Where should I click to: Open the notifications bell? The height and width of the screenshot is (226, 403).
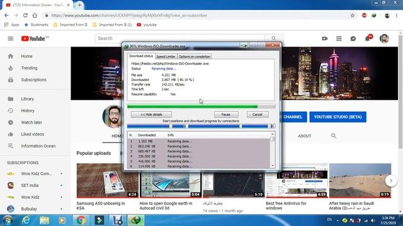point(368,38)
